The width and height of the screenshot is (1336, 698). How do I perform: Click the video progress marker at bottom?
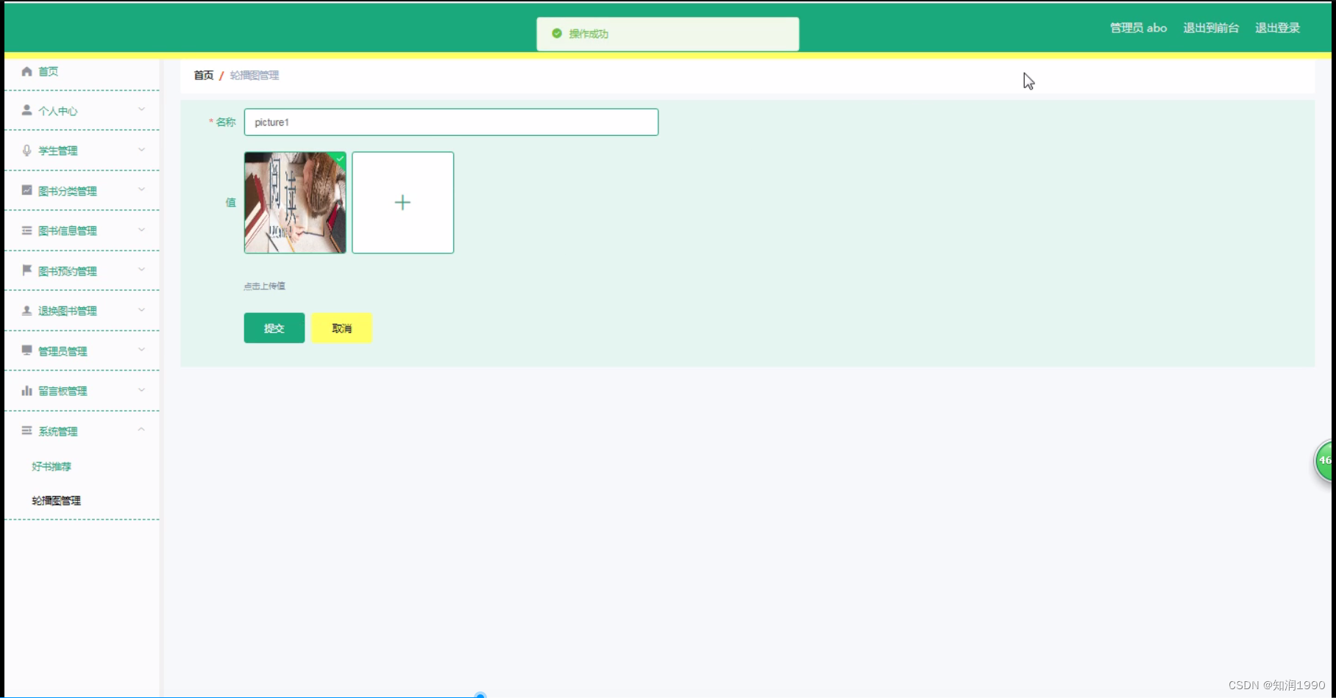(x=480, y=695)
